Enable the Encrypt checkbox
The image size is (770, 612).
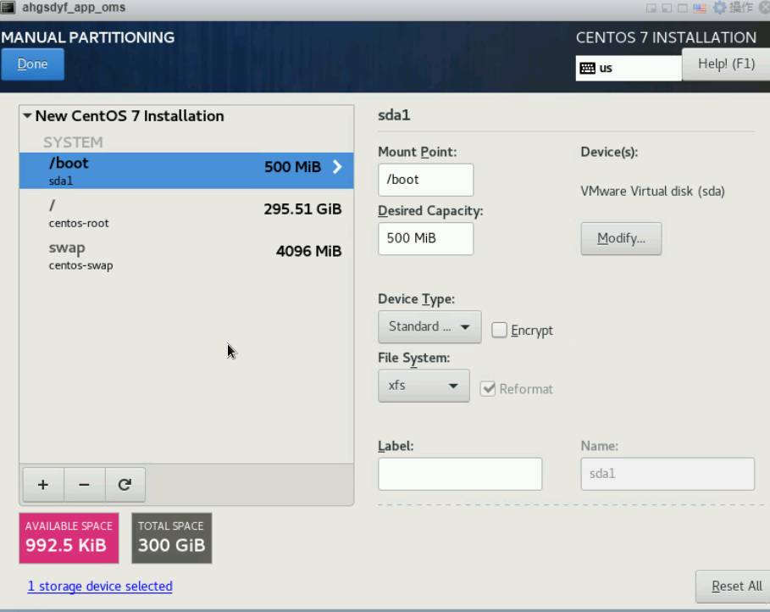point(500,330)
